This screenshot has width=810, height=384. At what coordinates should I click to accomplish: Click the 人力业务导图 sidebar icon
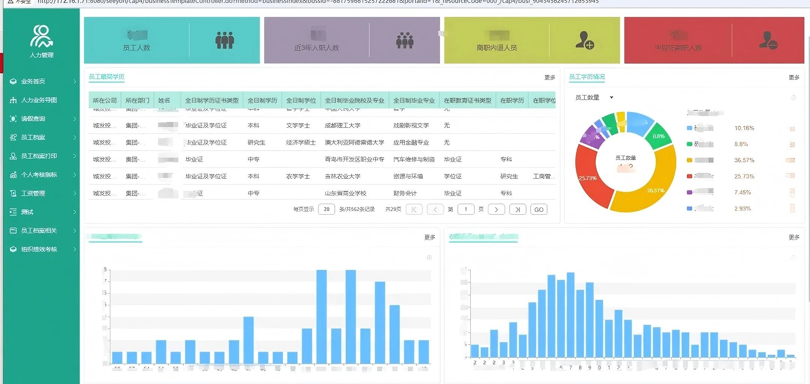click(13, 100)
